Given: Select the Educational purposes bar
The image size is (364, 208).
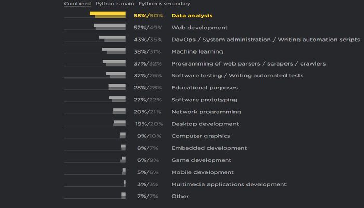Looking at the screenshot, I should [x=117, y=87].
